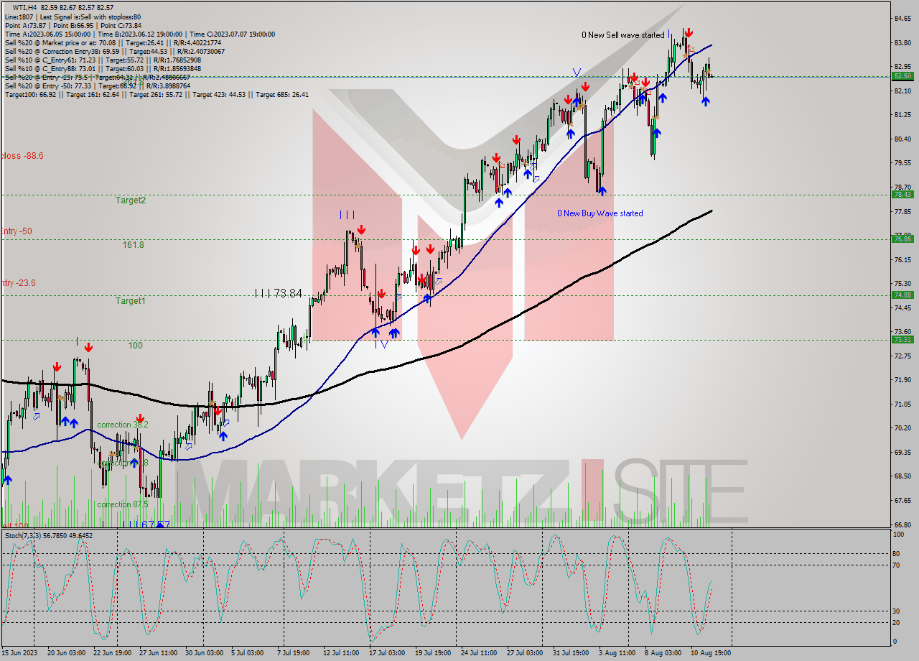Click the '27 Jun 11:00' time axis label

click(x=158, y=653)
